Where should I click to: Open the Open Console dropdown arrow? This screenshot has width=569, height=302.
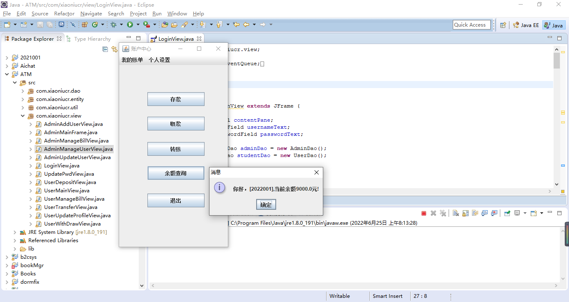click(x=542, y=213)
